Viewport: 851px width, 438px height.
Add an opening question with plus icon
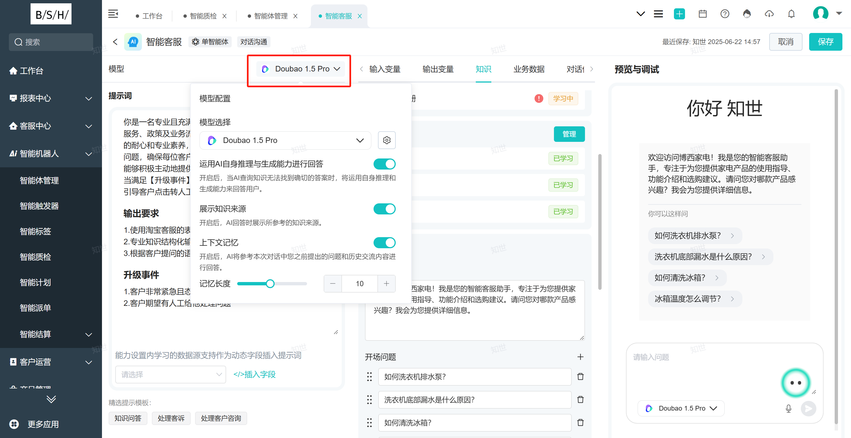click(x=580, y=357)
